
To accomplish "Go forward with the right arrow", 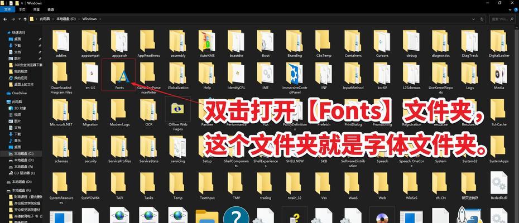I will click(13, 19).
